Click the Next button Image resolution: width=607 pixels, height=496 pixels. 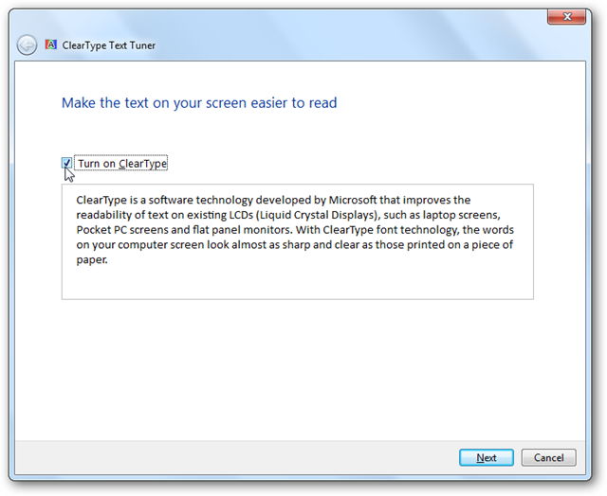(x=487, y=457)
